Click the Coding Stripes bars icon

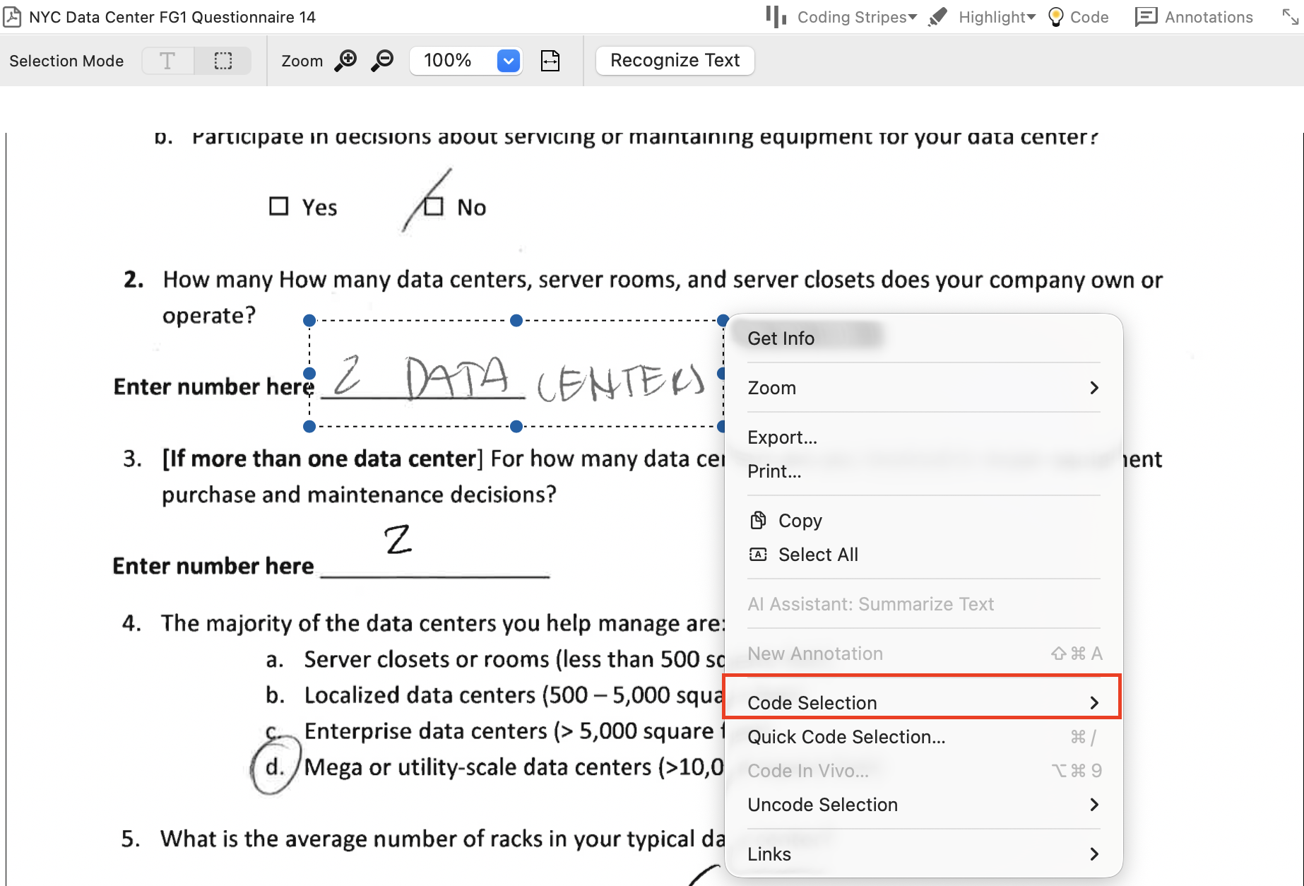(x=776, y=17)
